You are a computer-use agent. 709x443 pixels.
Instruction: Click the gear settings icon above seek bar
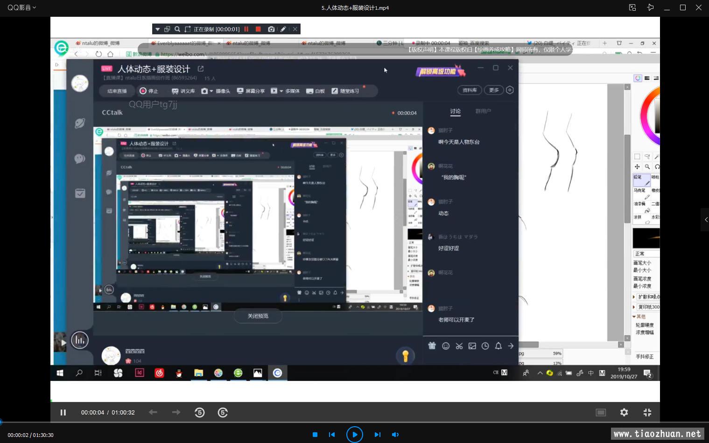pos(624,412)
